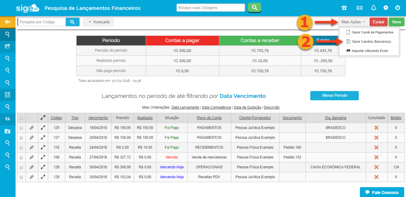Click the green Novo button
Screen dimensions: 406x197
coord(397,22)
